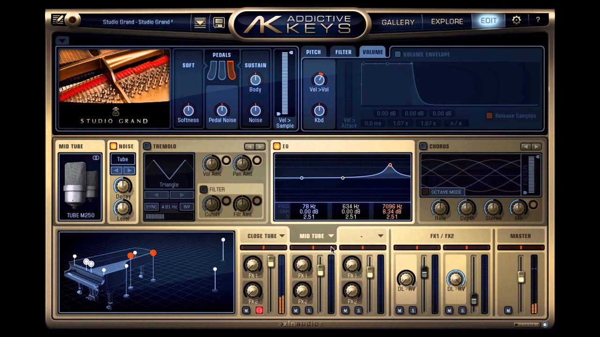The width and height of the screenshot is (600, 337).
Task: Click the Close Tube FX1 send knob
Action: coord(253,264)
